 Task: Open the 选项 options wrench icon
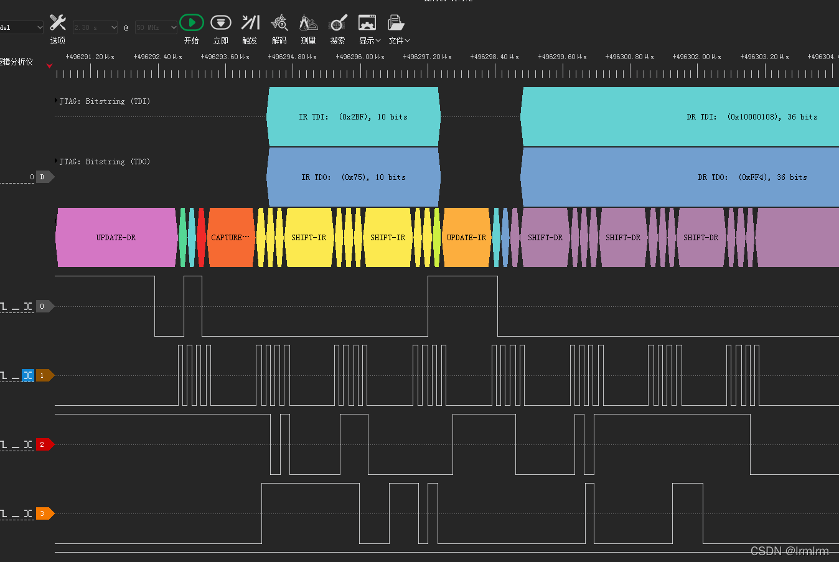58,23
